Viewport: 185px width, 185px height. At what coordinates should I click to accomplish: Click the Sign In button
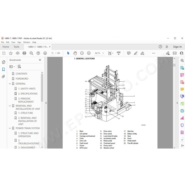click(177, 47)
